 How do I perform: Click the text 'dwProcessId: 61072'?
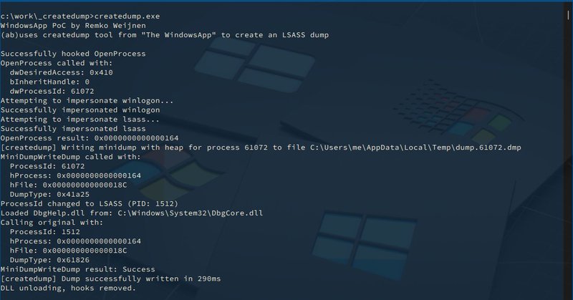click(x=52, y=92)
